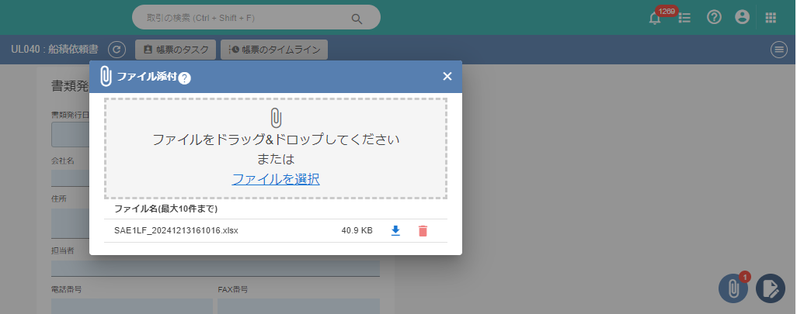
Task: Click the FAX番号 input field
Action: (x=298, y=305)
